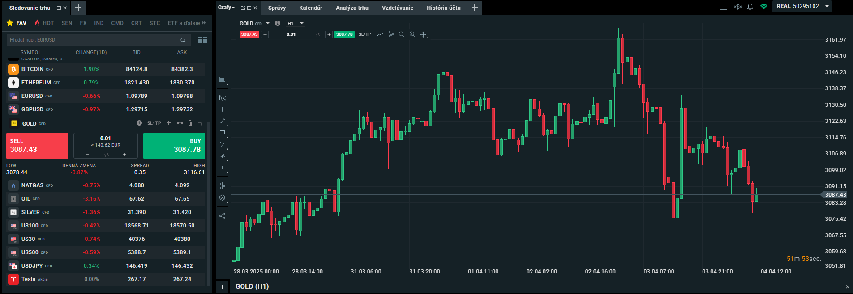Open the H1 timeframe dropdown
Viewport: 853px width, 294px height.
(296, 23)
